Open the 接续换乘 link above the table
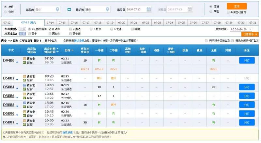Image resolution: width=261 pixels, height=143 pixels. tap(79, 41)
